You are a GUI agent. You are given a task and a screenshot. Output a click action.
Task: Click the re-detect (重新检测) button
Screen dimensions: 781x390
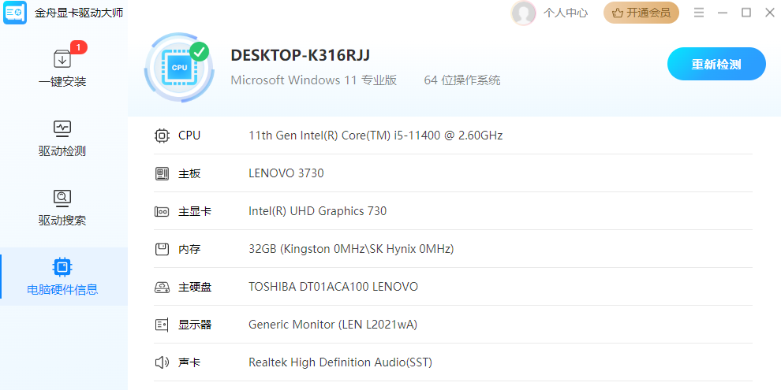point(716,64)
